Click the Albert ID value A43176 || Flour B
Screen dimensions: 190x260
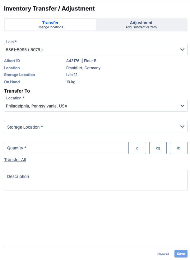pos(81,61)
